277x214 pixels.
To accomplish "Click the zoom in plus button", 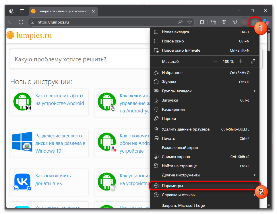I will 241,61.
